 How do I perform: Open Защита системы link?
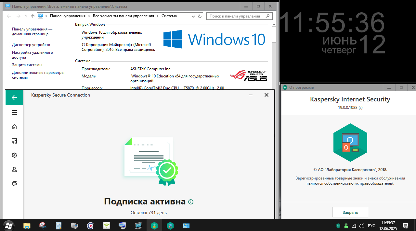pos(27,65)
